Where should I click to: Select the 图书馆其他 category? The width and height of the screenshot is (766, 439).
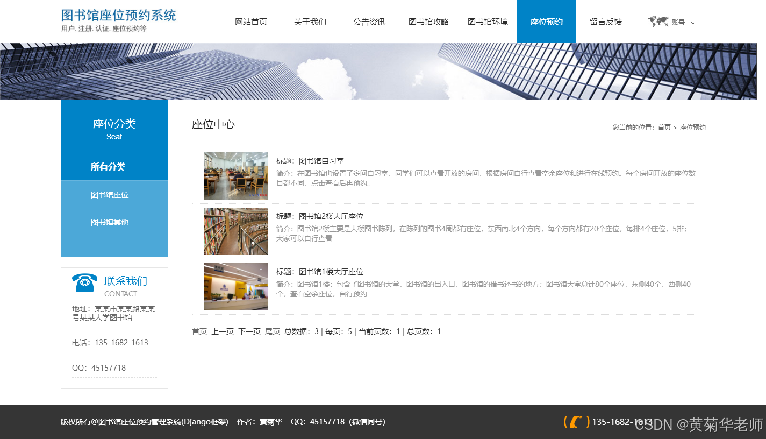114,222
